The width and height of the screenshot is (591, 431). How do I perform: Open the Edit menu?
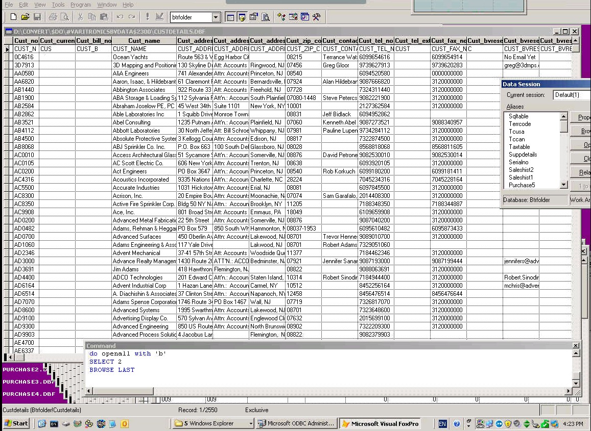(x=23, y=5)
